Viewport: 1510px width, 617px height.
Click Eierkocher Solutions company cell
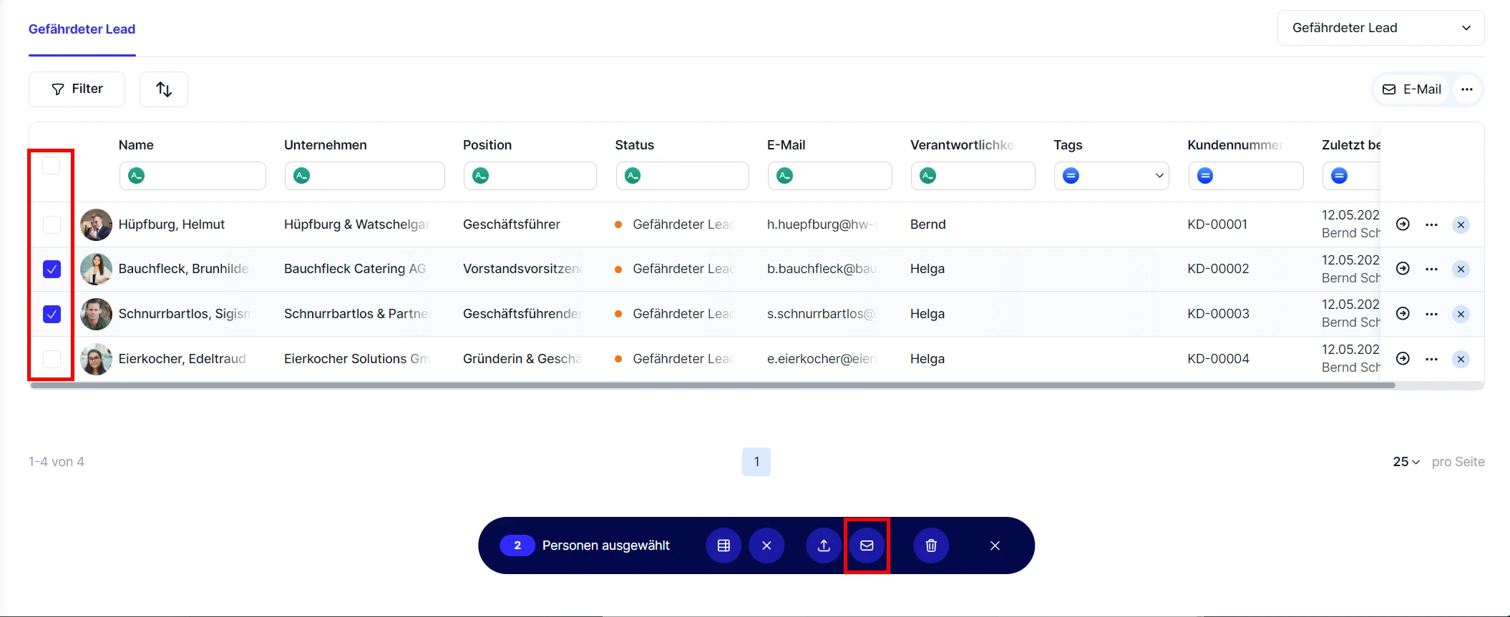[357, 359]
